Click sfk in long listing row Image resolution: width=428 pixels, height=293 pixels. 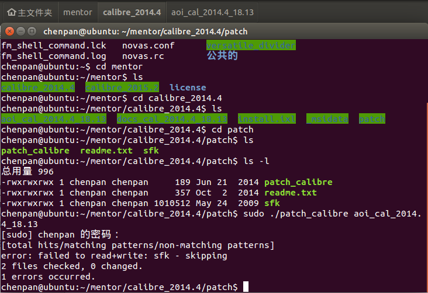click(x=272, y=203)
